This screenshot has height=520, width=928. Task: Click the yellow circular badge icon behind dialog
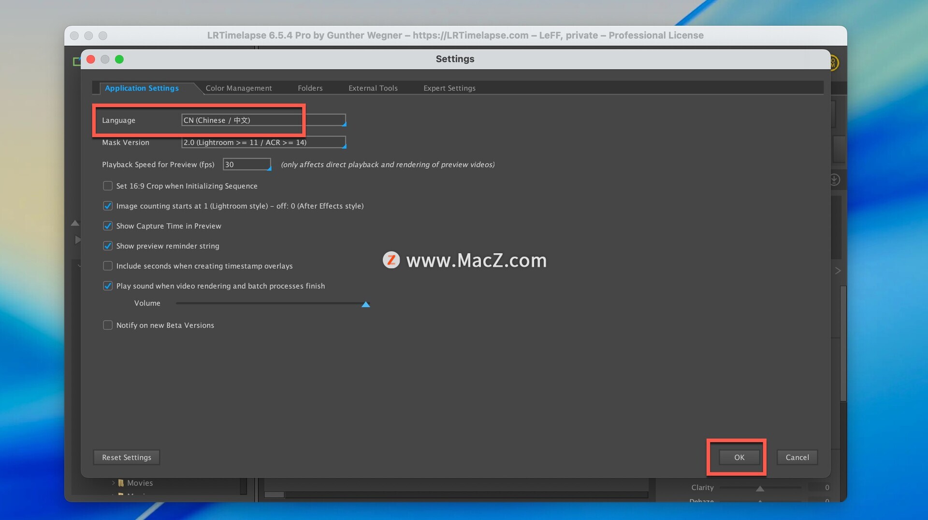pos(834,63)
